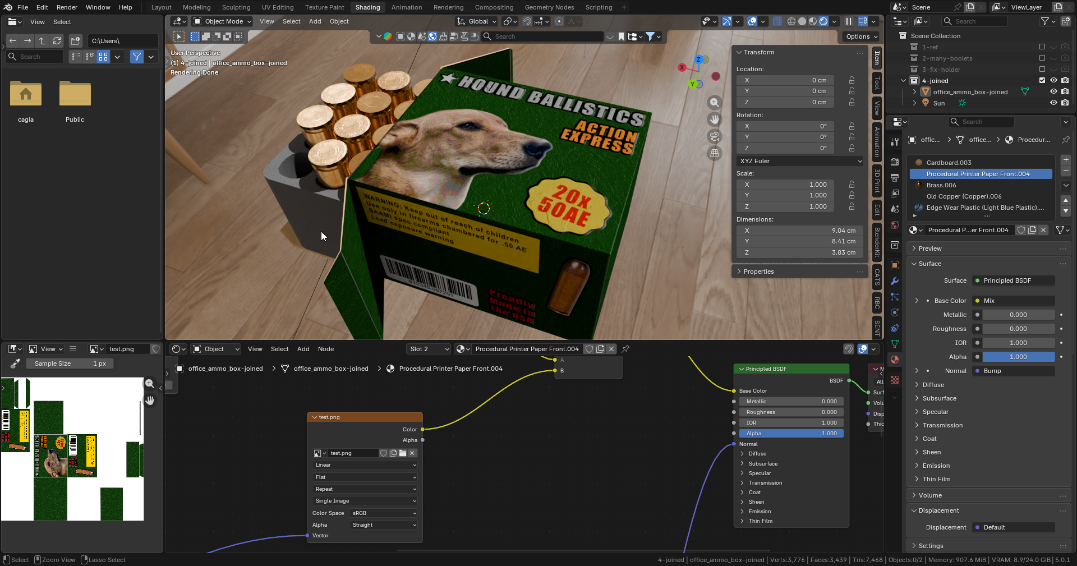This screenshot has height=566, width=1077.
Task: Open node editor Add menu
Action: tap(303, 349)
